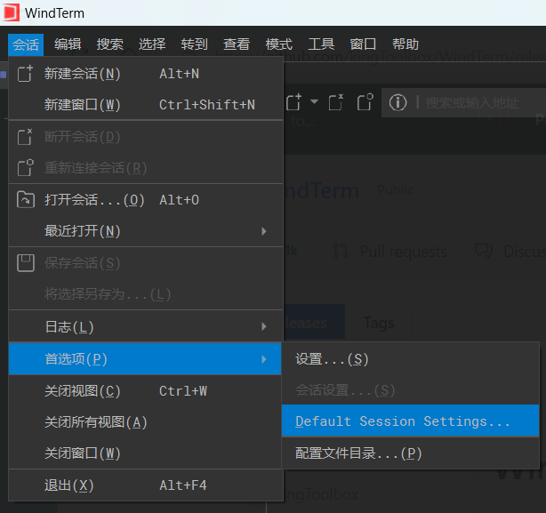
Task: Choose 新建会话(N) menu entry
Action: (146, 74)
